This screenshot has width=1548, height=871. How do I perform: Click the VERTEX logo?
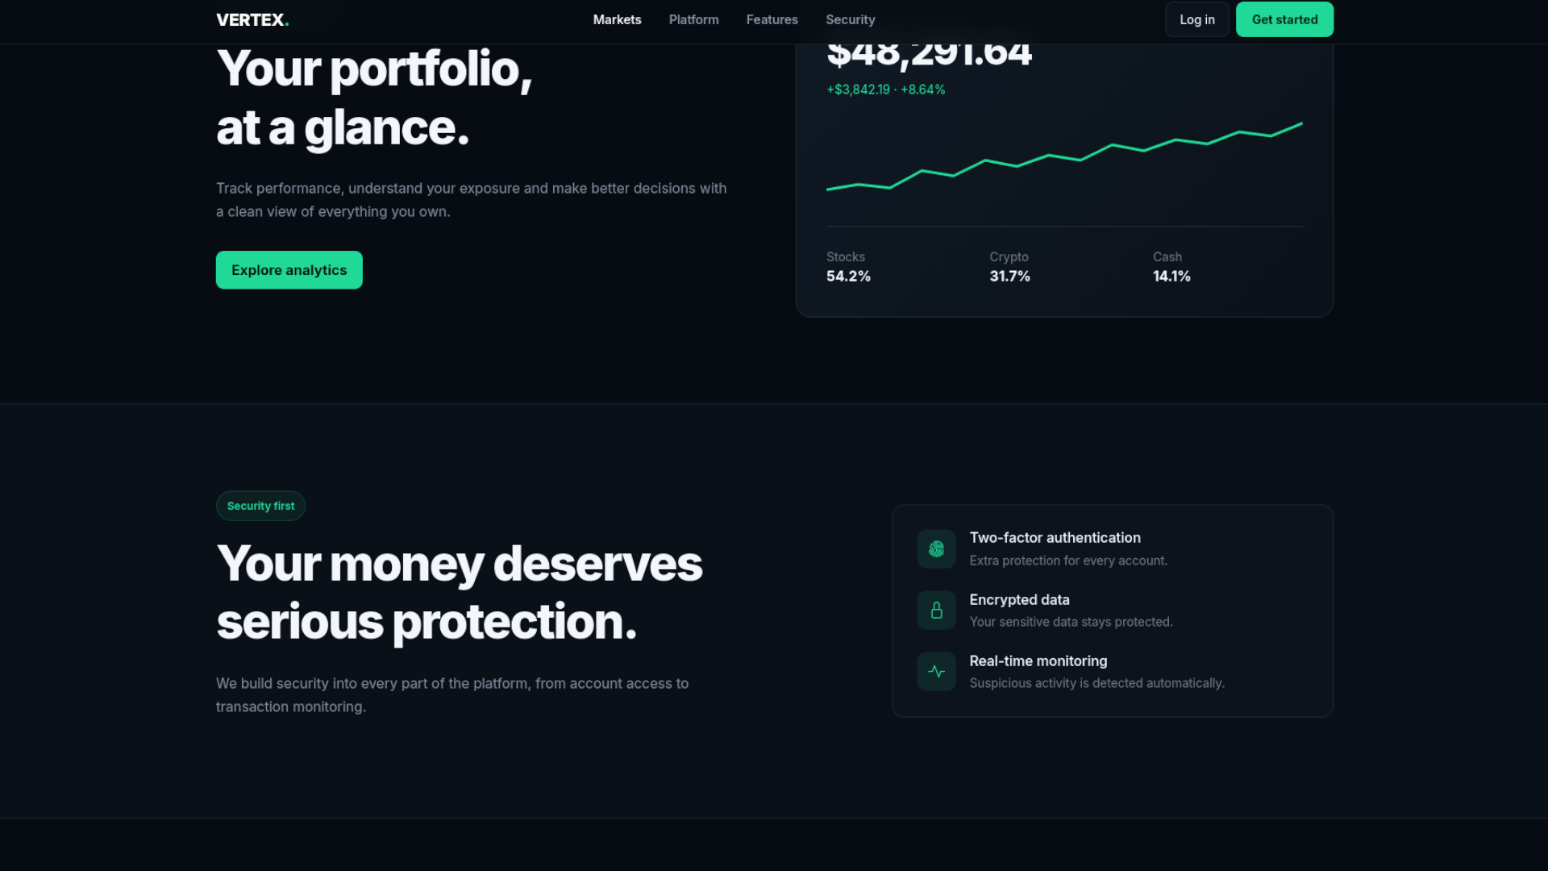[x=252, y=19]
